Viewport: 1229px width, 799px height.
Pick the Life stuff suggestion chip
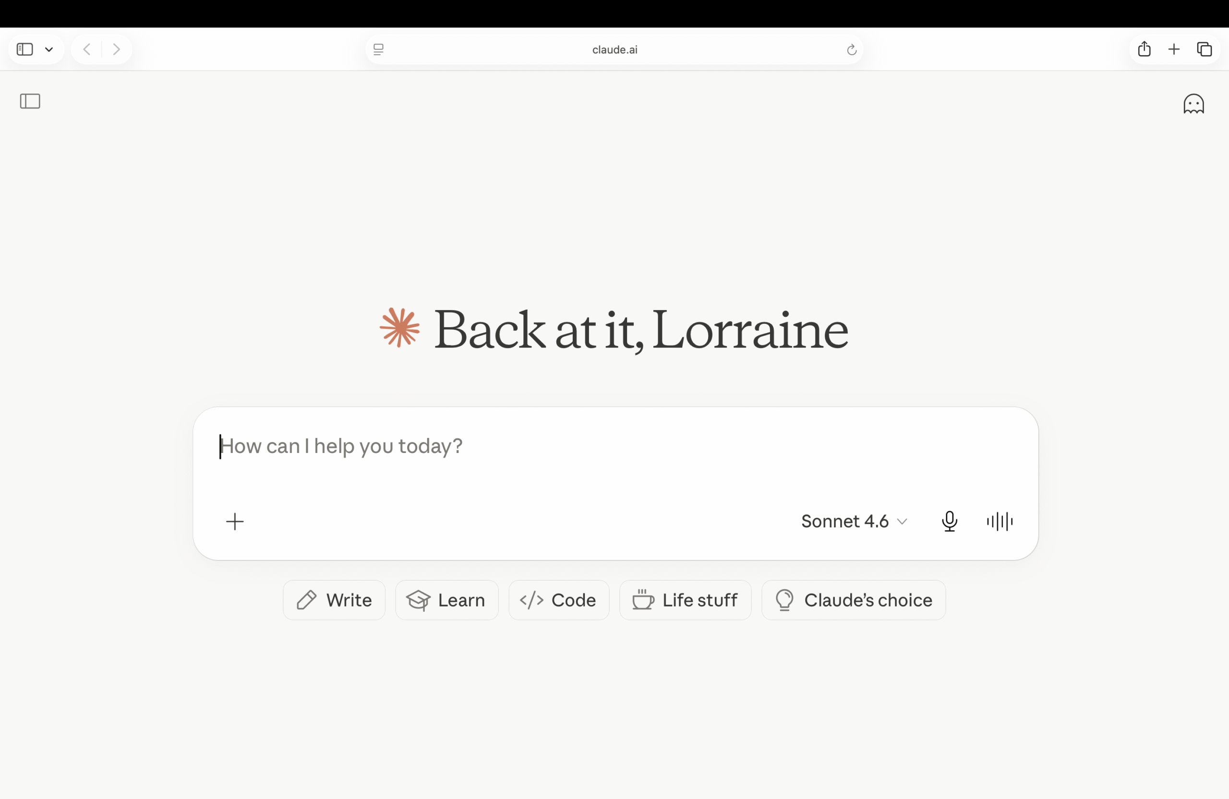click(x=685, y=600)
